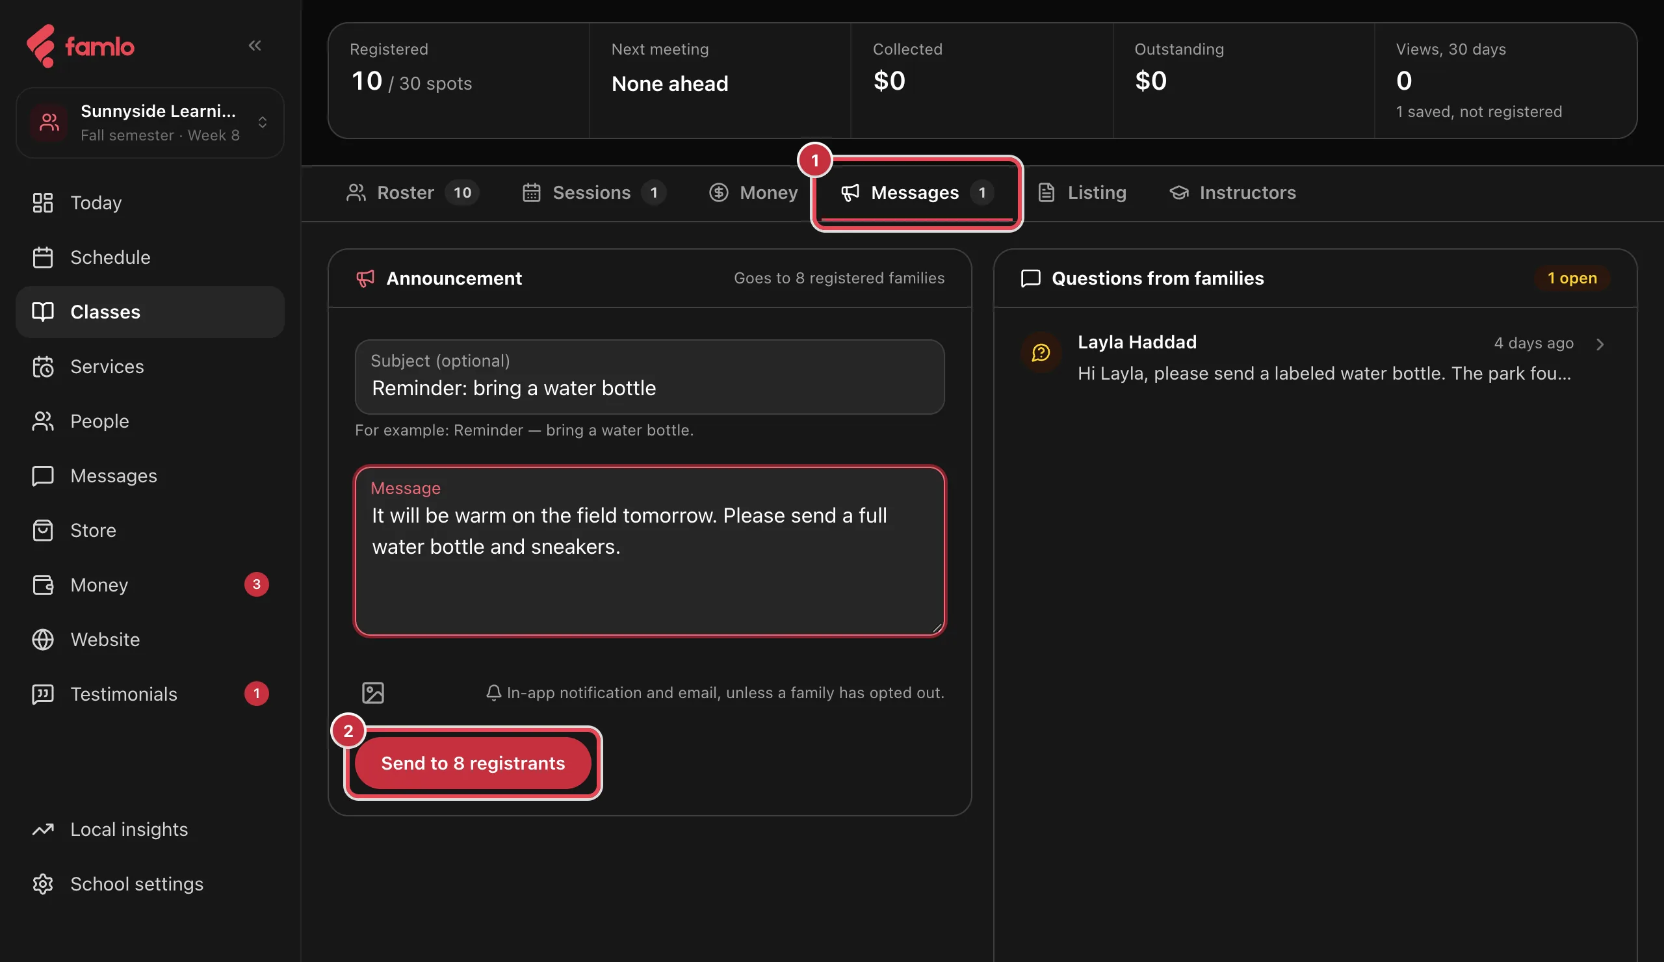Image resolution: width=1664 pixels, height=962 pixels.
Task: Click the notification bell icon
Action: (494, 693)
